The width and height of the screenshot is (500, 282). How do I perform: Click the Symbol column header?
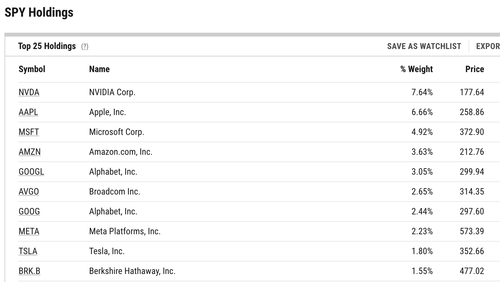[x=32, y=69]
